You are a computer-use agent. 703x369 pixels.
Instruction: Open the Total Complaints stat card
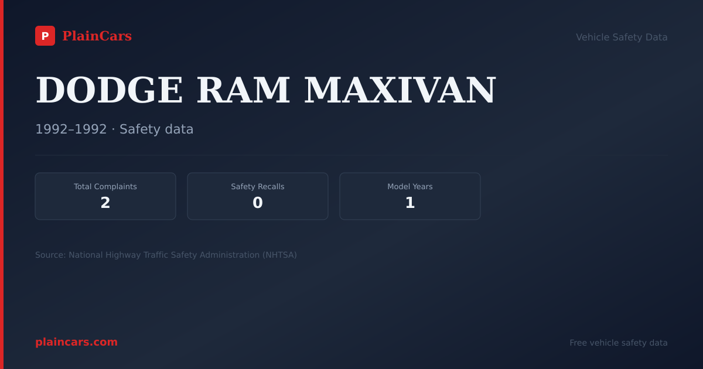coord(105,196)
